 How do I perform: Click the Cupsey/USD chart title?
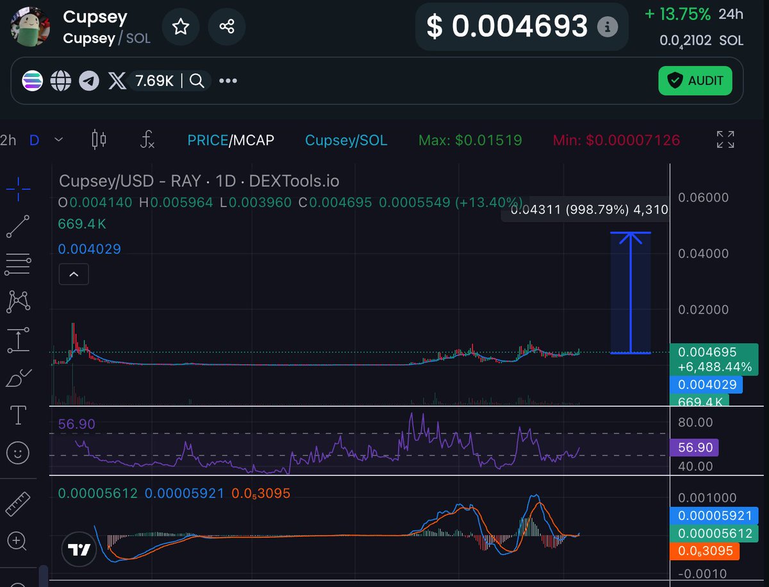click(x=199, y=181)
